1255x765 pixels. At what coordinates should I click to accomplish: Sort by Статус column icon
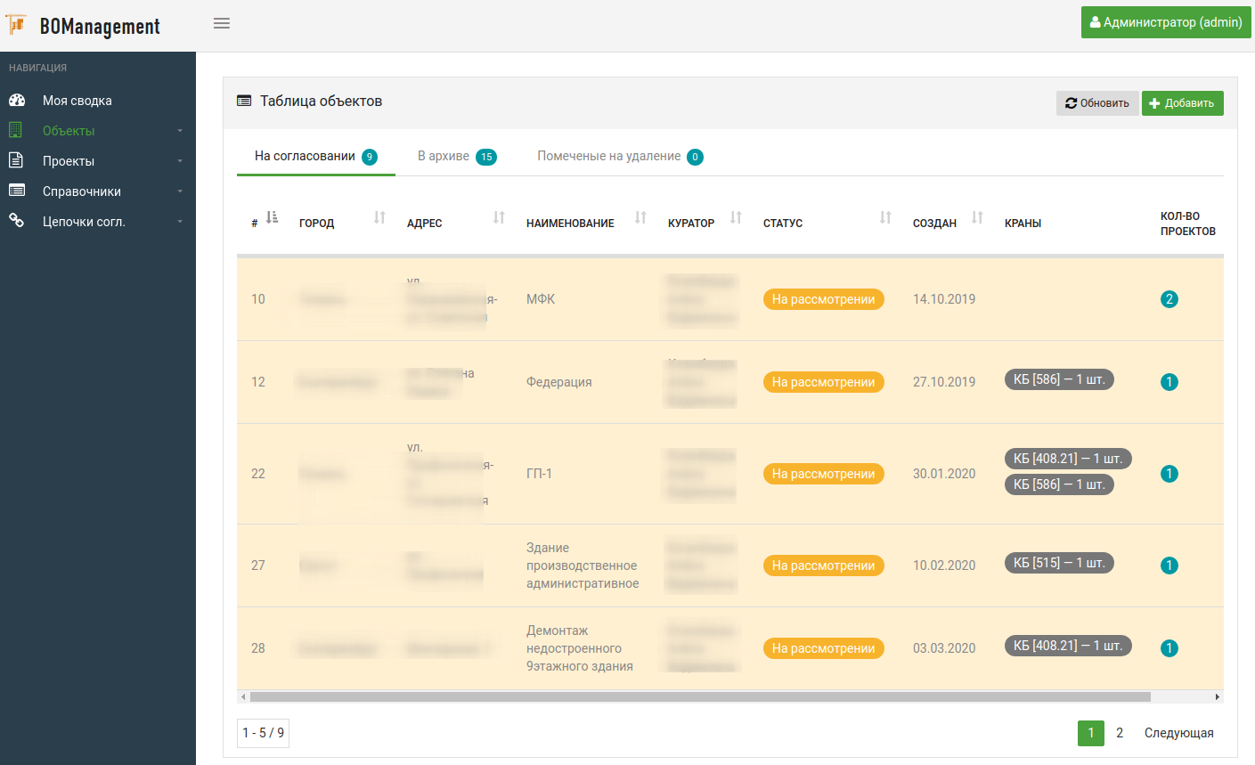pyautogui.click(x=885, y=217)
